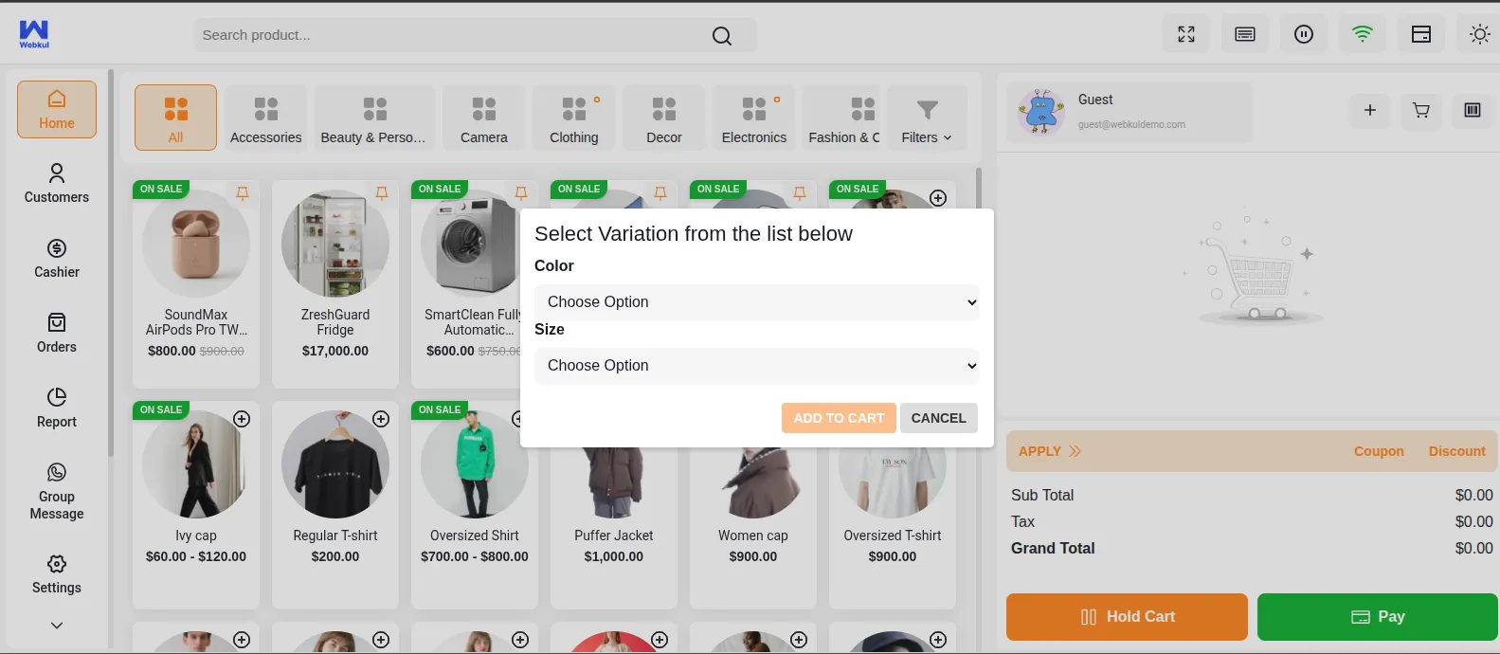Go to Orders in the sidebar
This screenshot has width=1500, height=654.
[x=57, y=334]
